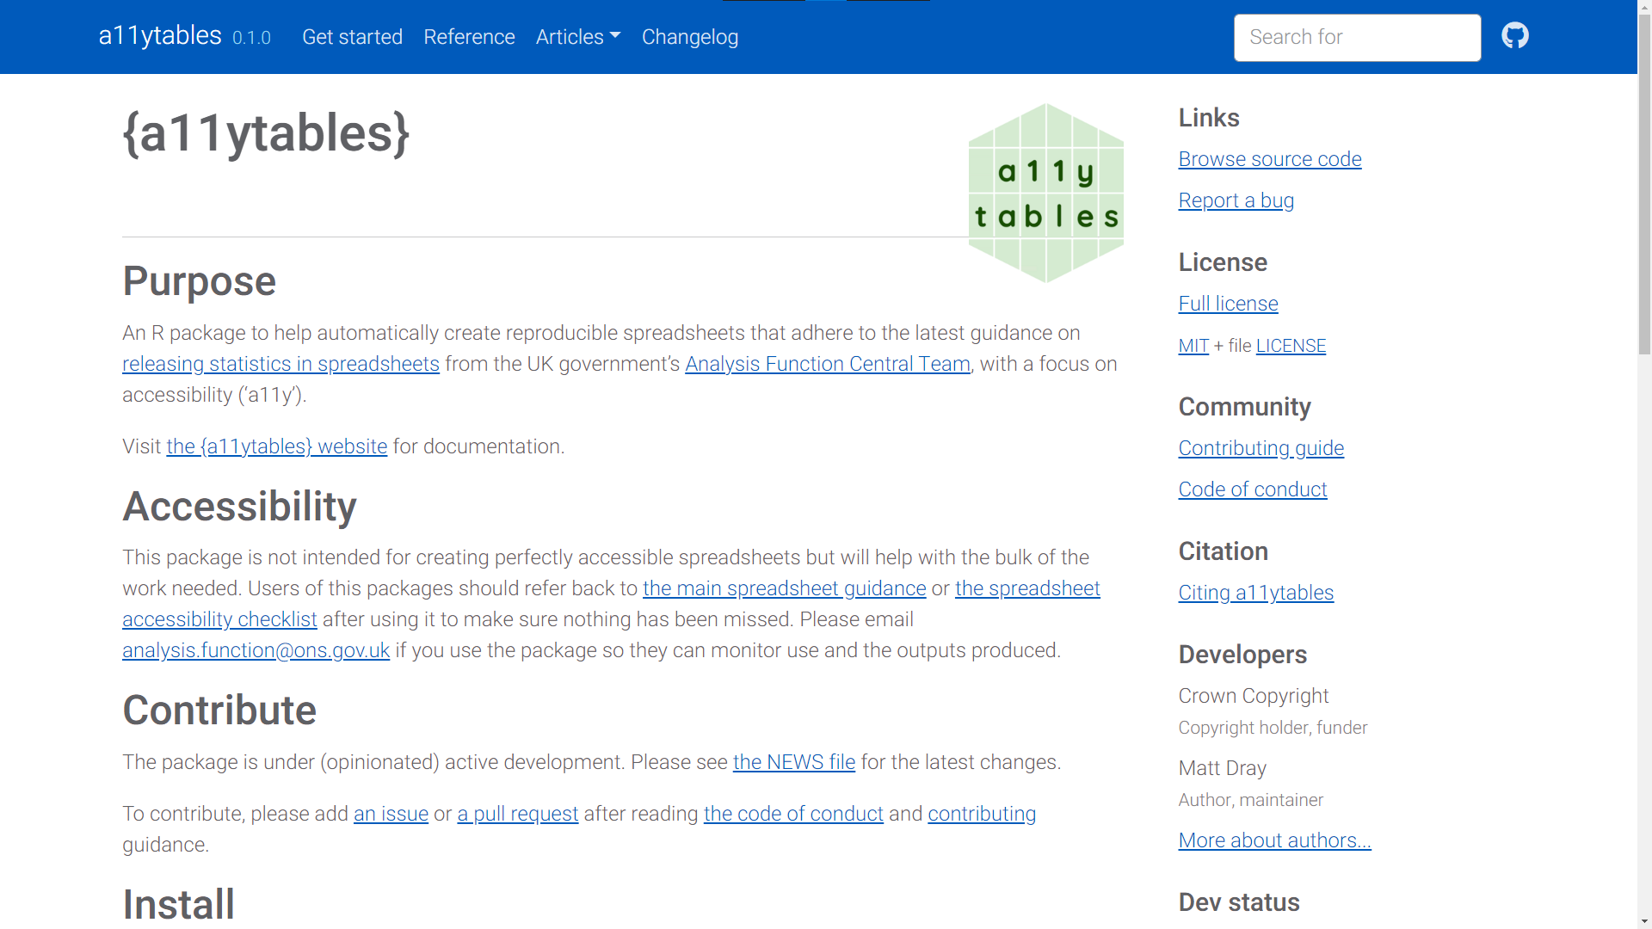Click inside the Search for field

[1356, 37]
